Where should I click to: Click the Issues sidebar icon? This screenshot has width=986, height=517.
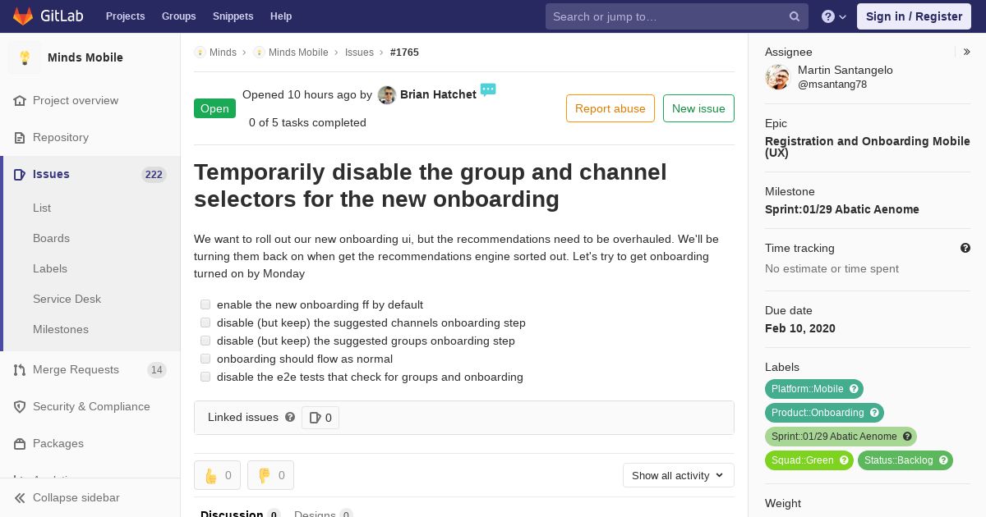(20, 174)
